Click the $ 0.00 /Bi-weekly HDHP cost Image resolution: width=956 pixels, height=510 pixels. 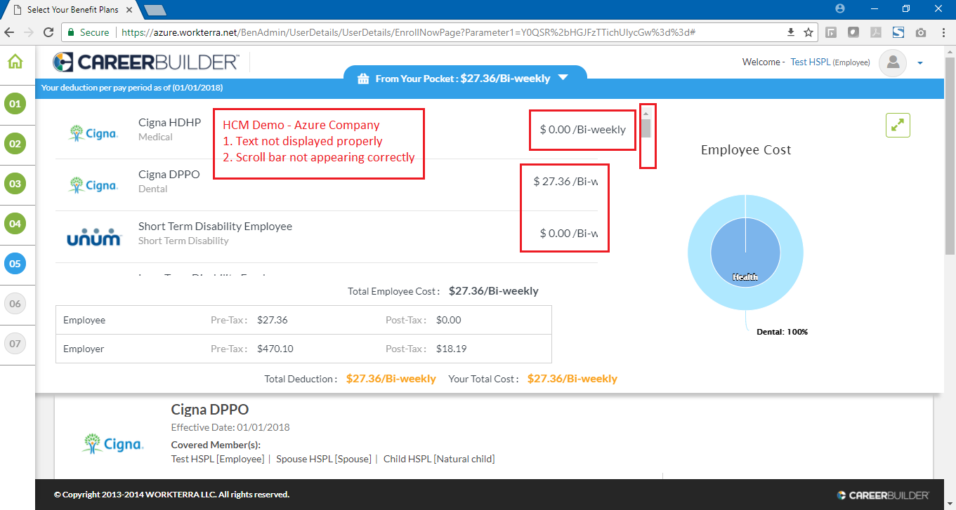tap(582, 129)
